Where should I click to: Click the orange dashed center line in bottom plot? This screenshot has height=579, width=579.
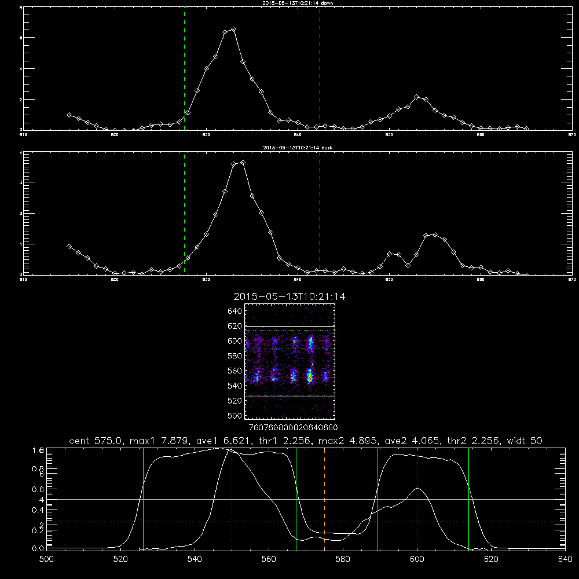pyautogui.click(x=325, y=499)
